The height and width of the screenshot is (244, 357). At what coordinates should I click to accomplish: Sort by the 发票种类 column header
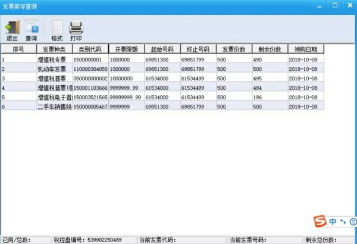point(54,49)
